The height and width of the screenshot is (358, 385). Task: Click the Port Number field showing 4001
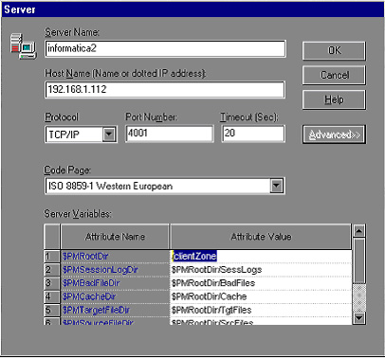pos(170,134)
